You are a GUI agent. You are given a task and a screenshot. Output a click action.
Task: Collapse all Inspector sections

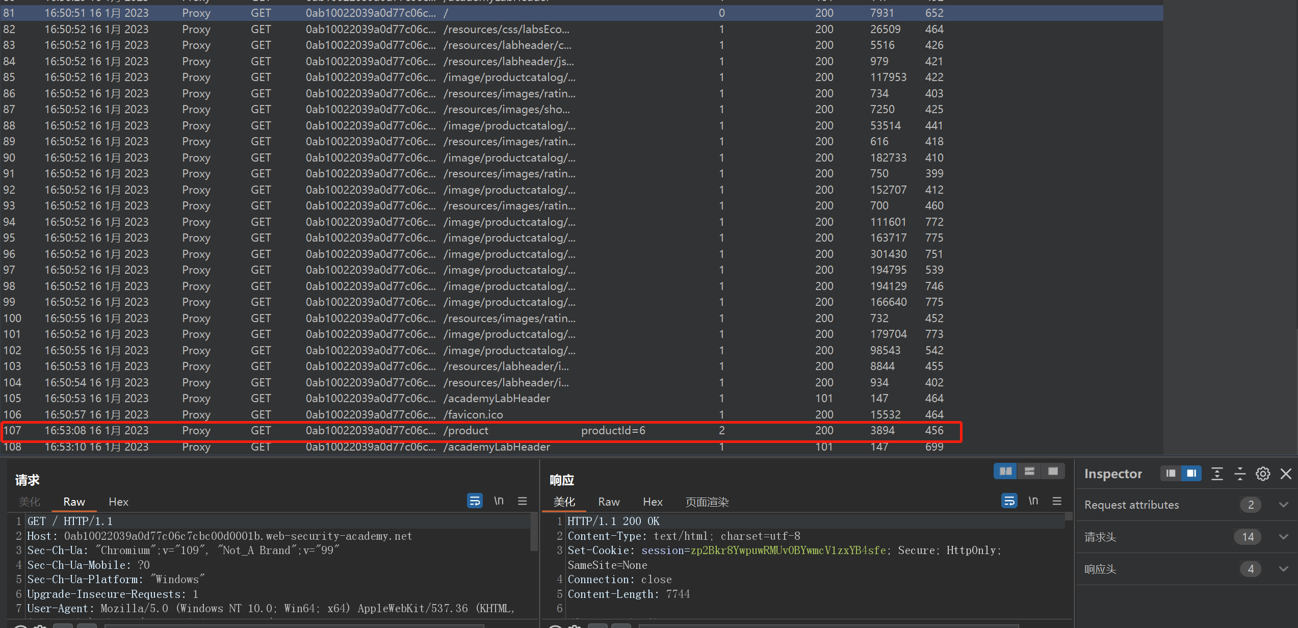click(x=1240, y=474)
